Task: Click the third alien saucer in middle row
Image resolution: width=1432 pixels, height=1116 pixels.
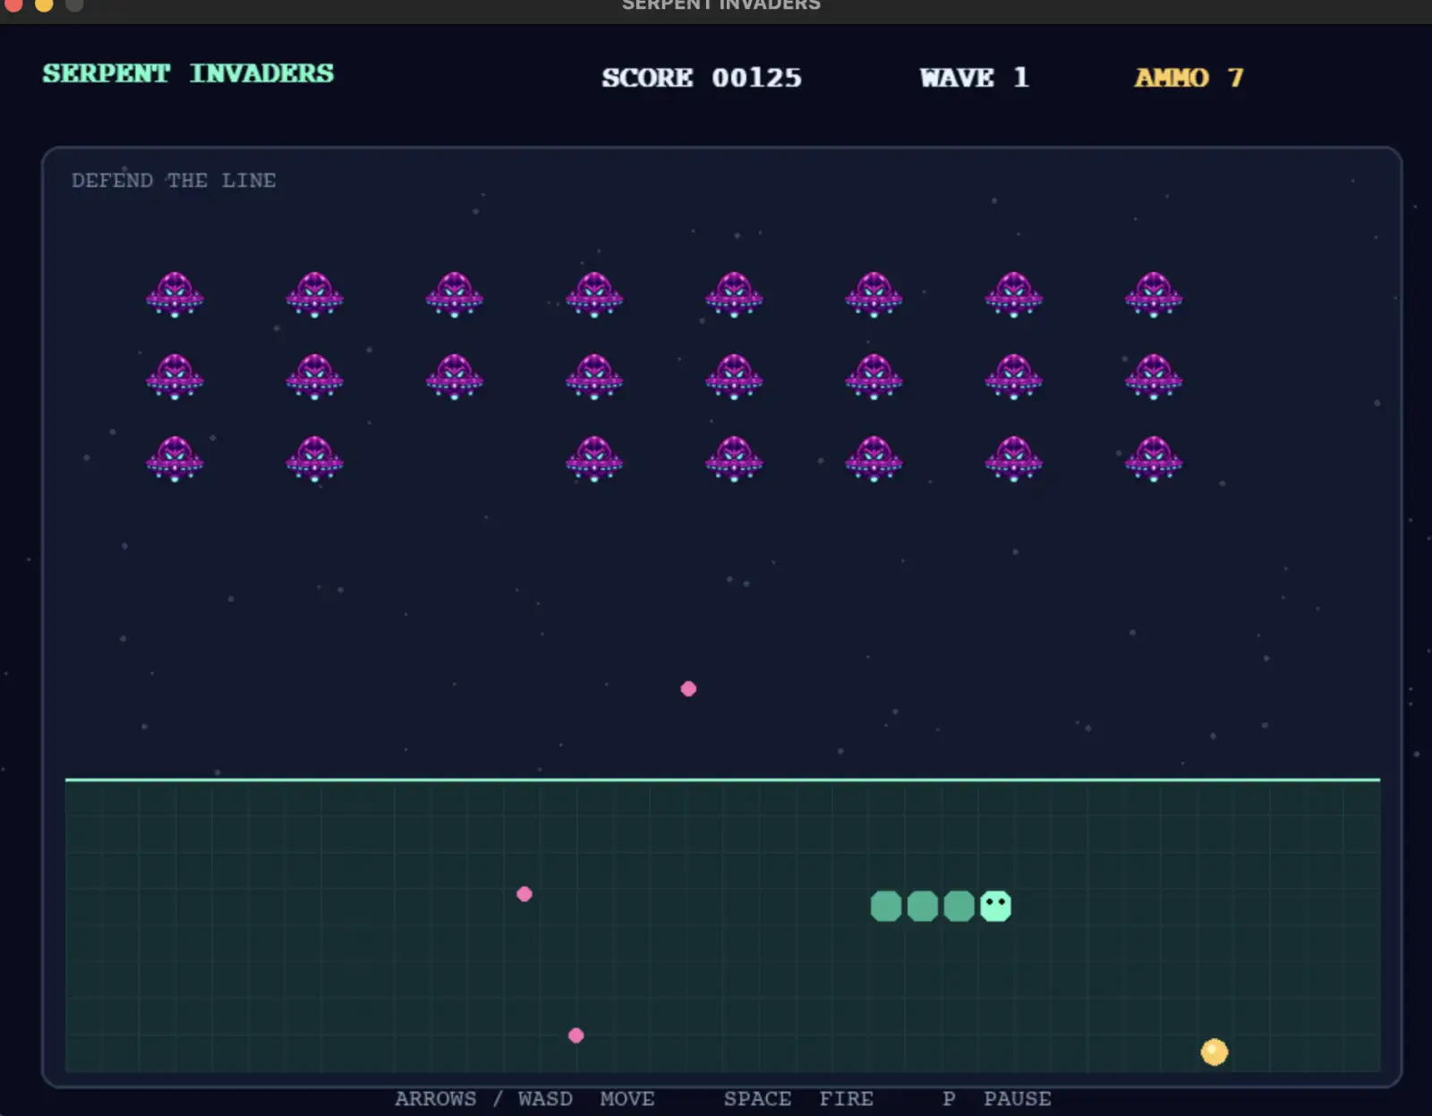Action: pyautogui.click(x=455, y=377)
